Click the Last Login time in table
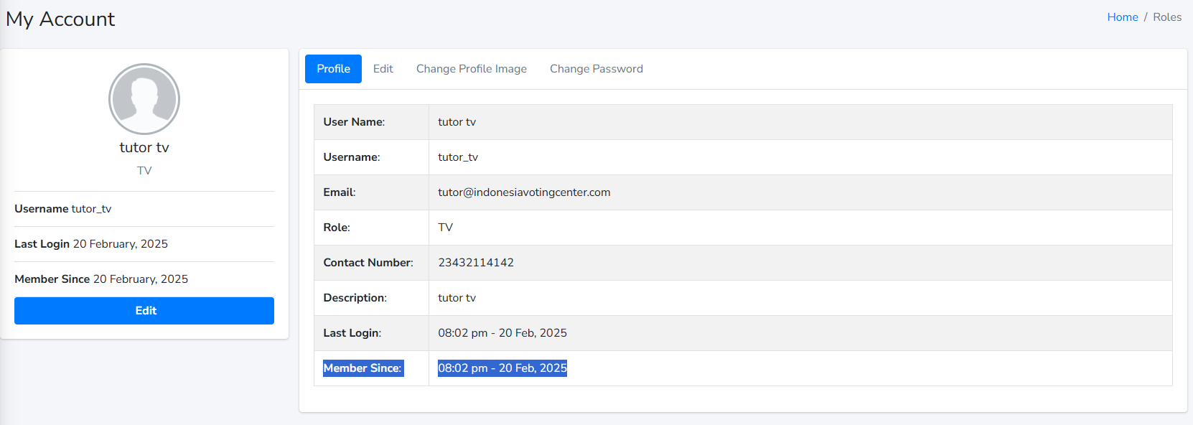 (x=502, y=333)
